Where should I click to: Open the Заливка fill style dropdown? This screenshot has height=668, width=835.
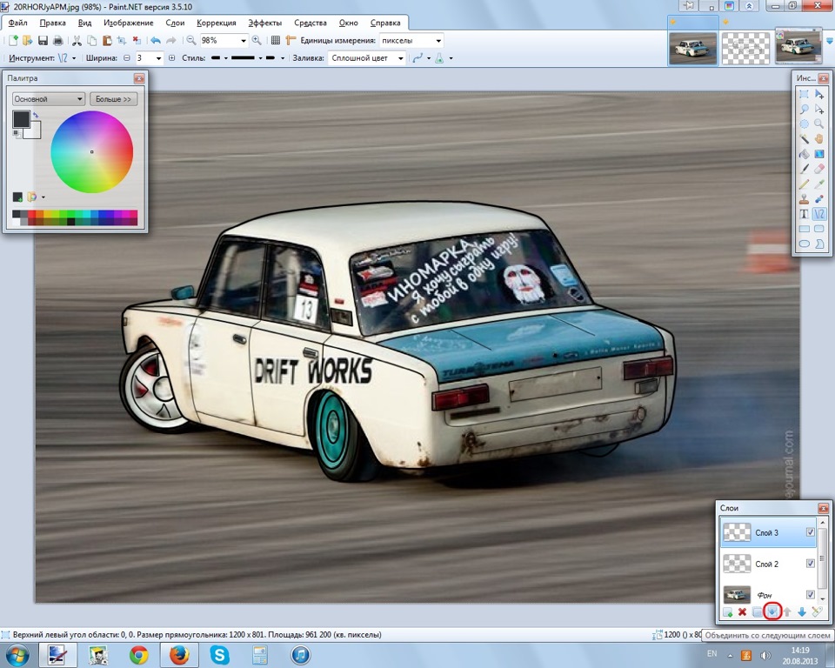point(400,58)
